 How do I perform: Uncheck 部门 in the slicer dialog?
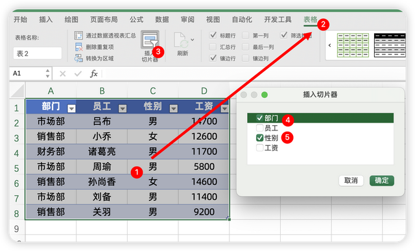coord(259,118)
